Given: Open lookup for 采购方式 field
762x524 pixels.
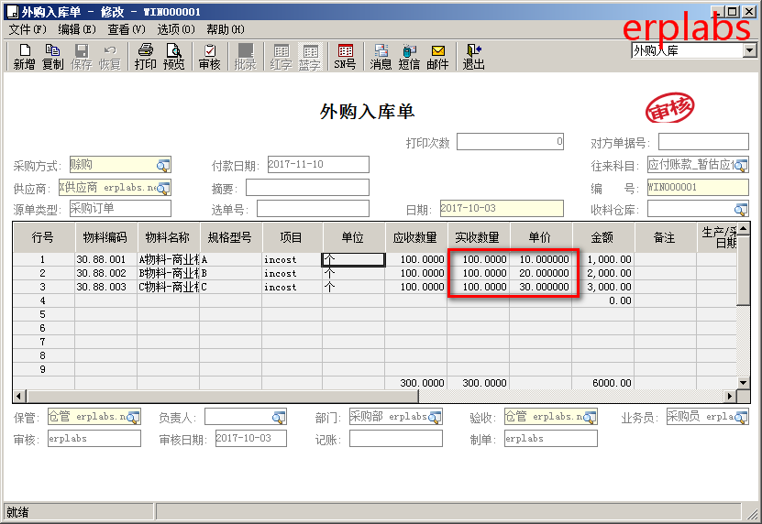Looking at the screenshot, I should (163, 166).
